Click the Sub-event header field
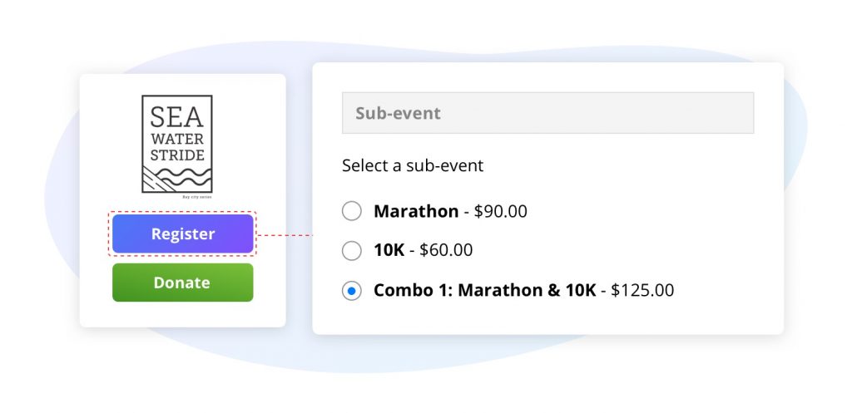Screen dimensions: 852x413 tap(547, 113)
